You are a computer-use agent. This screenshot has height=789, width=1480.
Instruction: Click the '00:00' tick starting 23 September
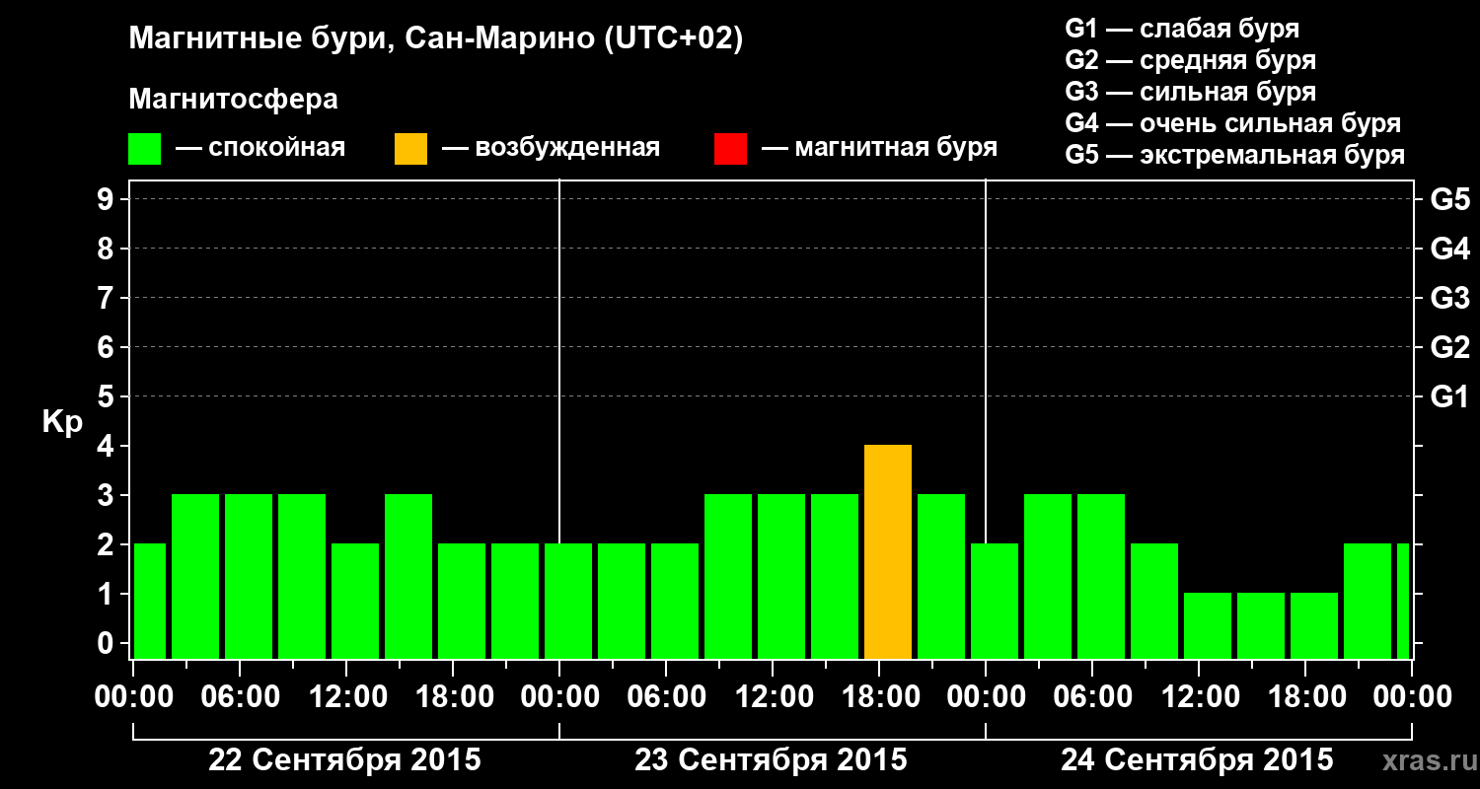pos(559,697)
